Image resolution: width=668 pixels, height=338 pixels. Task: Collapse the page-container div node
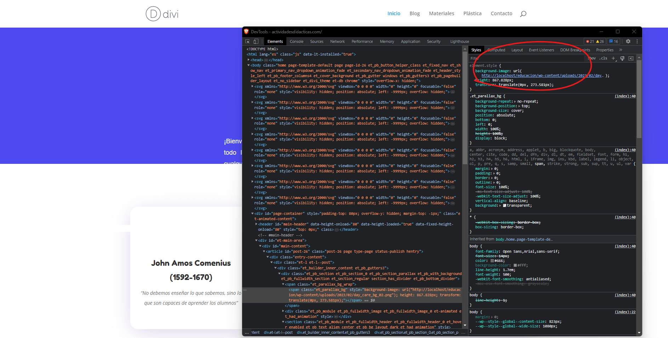(252, 213)
